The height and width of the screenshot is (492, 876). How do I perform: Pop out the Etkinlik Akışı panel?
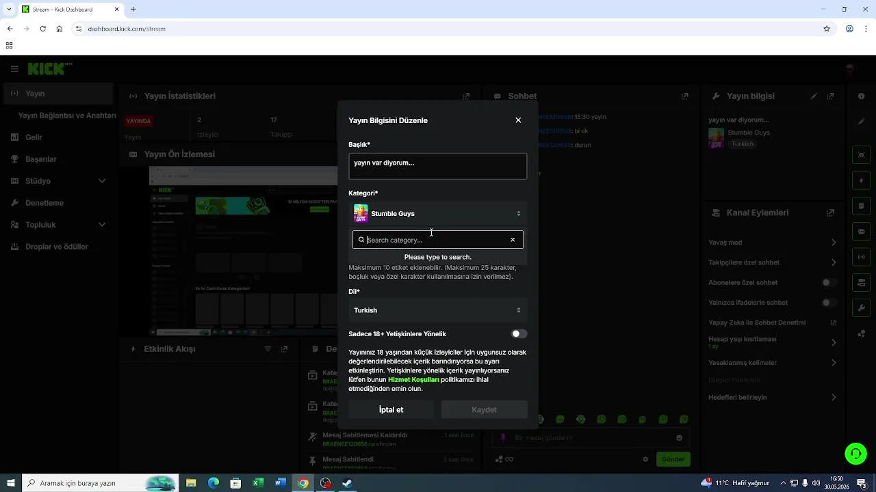[284, 349]
